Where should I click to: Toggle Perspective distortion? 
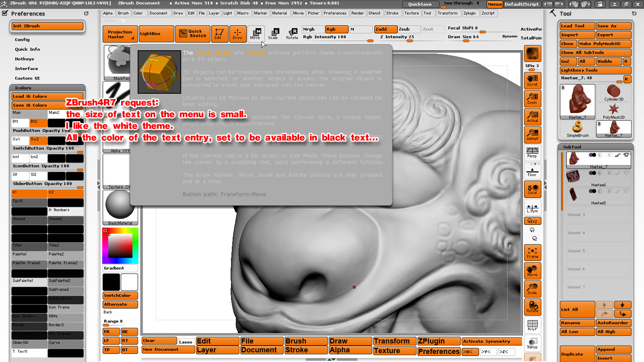coord(533,153)
